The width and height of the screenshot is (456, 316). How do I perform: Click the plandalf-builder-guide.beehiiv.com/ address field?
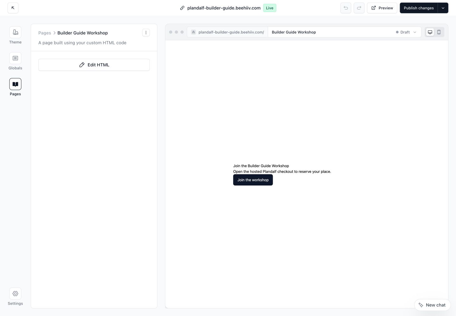[228, 32]
